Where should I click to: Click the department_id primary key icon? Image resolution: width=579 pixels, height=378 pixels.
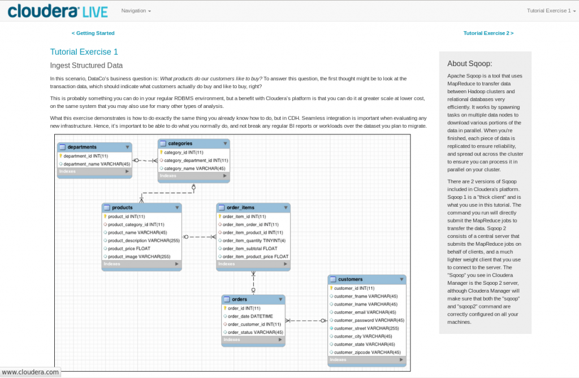coord(61,156)
